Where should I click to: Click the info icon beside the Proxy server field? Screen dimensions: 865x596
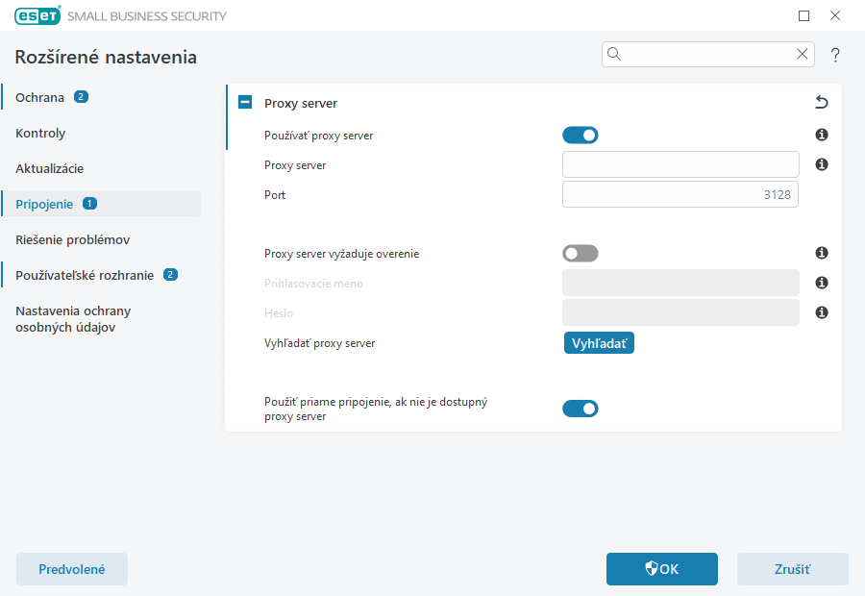point(821,164)
